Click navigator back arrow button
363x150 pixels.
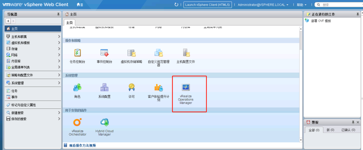click(x=8, y=21)
